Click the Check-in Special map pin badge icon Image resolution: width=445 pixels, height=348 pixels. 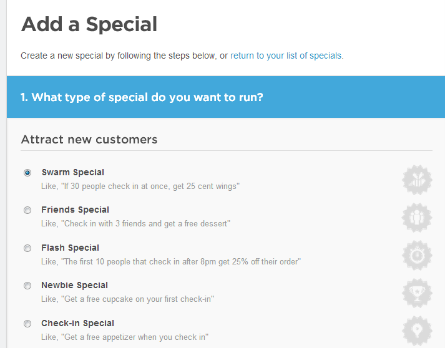(417, 330)
